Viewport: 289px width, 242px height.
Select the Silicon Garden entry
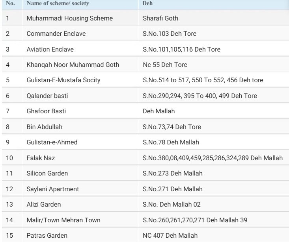[47, 174]
